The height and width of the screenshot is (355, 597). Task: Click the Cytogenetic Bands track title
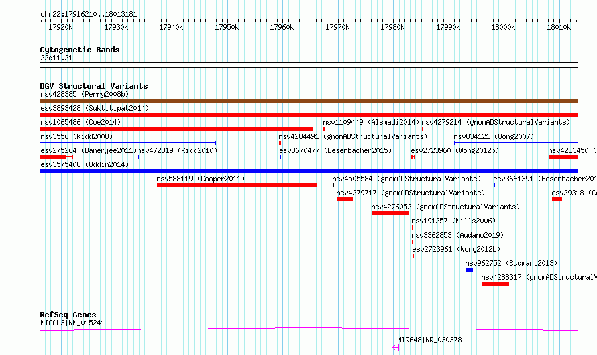pyautogui.click(x=80, y=50)
